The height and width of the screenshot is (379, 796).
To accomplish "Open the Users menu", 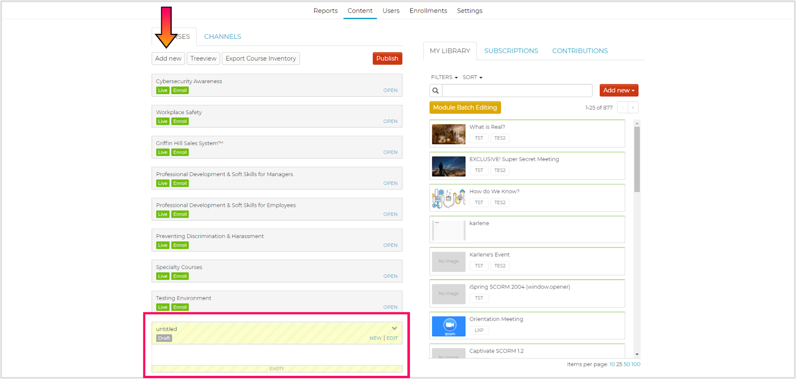I will pos(391,10).
